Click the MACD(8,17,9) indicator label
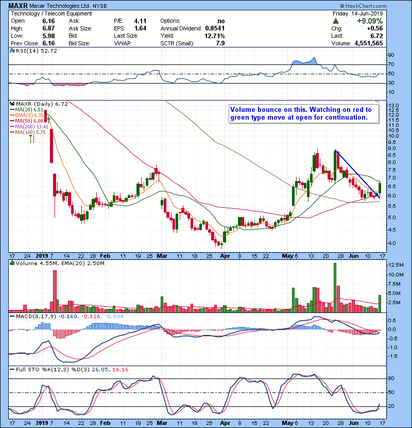 pyautogui.click(x=36, y=317)
